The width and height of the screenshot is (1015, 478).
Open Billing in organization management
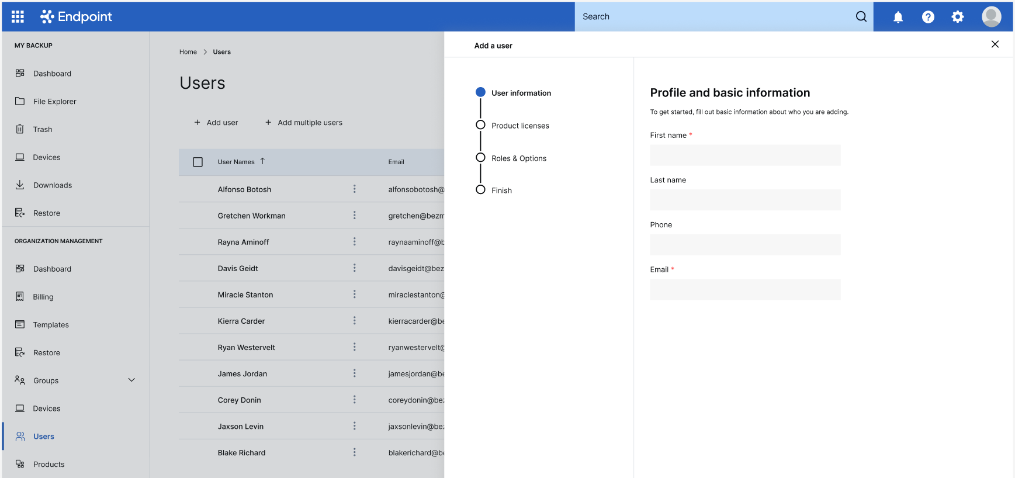43,297
